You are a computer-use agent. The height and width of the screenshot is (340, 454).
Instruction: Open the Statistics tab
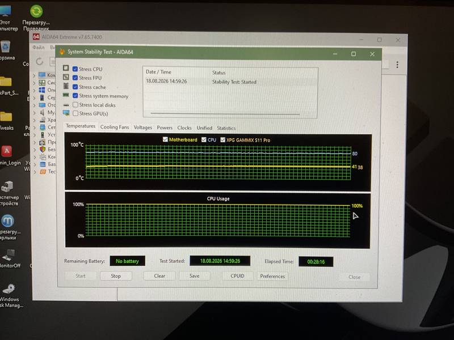226,128
